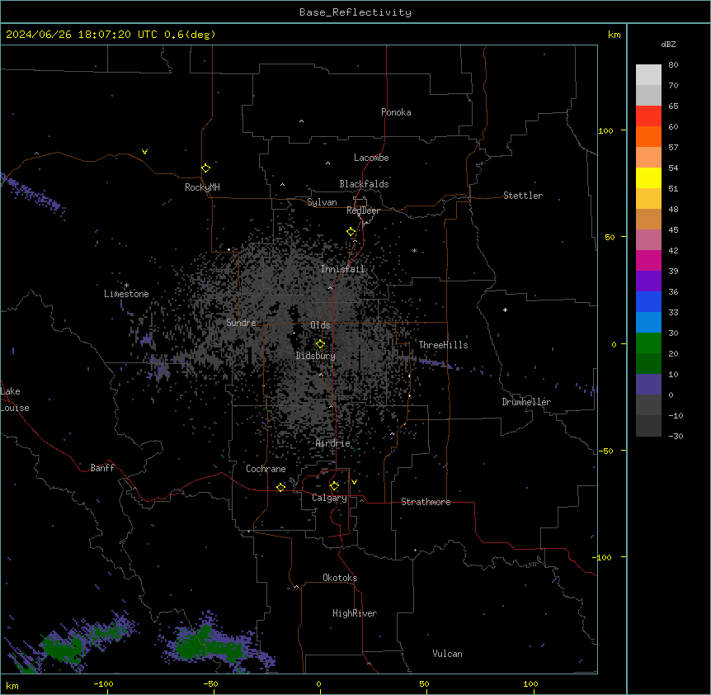
Task: Click the 0 tick on horizontal axis
Action: tap(318, 683)
